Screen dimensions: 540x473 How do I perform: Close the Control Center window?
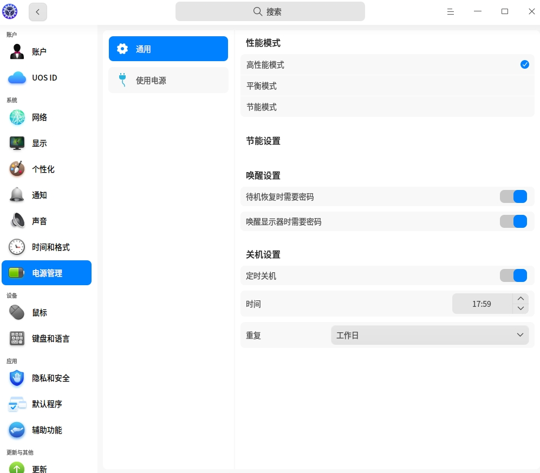coord(531,12)
